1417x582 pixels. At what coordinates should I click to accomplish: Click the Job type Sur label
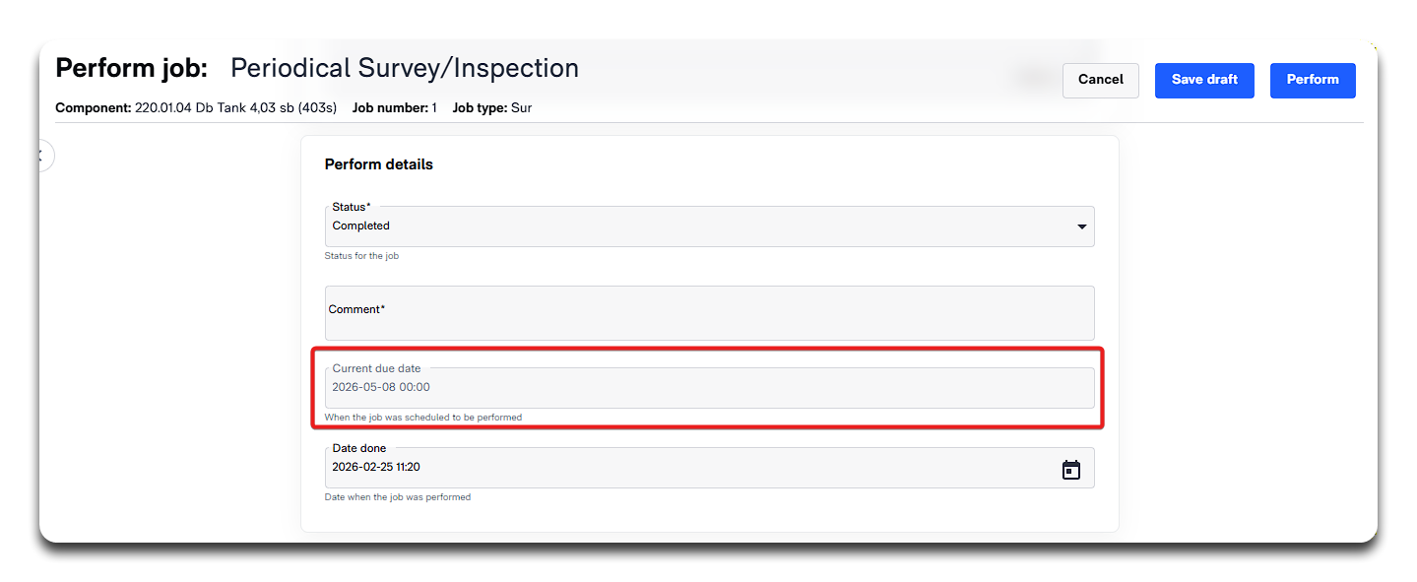(491, 107)
